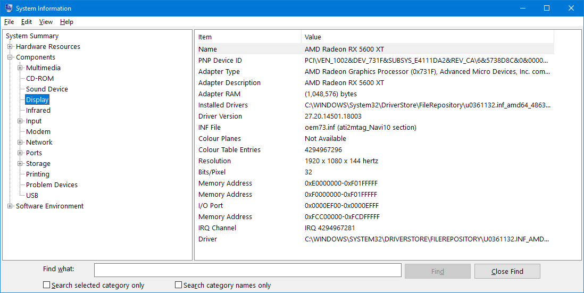Select the Colour Planes row
This screenshot has height=293, width=584.
[x=376, y=138]
